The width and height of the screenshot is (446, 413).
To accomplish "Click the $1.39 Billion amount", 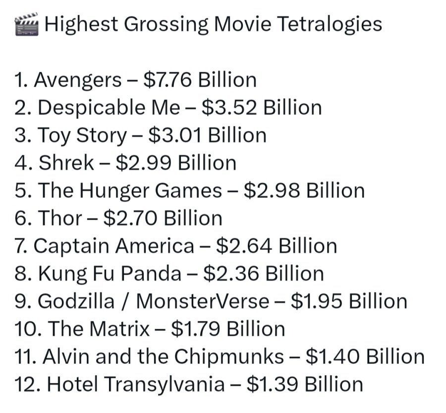I will point(305,385).
